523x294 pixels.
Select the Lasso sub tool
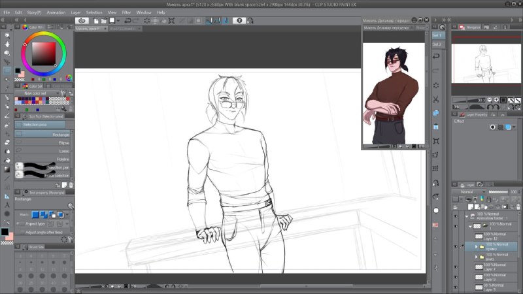pos(42,151)
